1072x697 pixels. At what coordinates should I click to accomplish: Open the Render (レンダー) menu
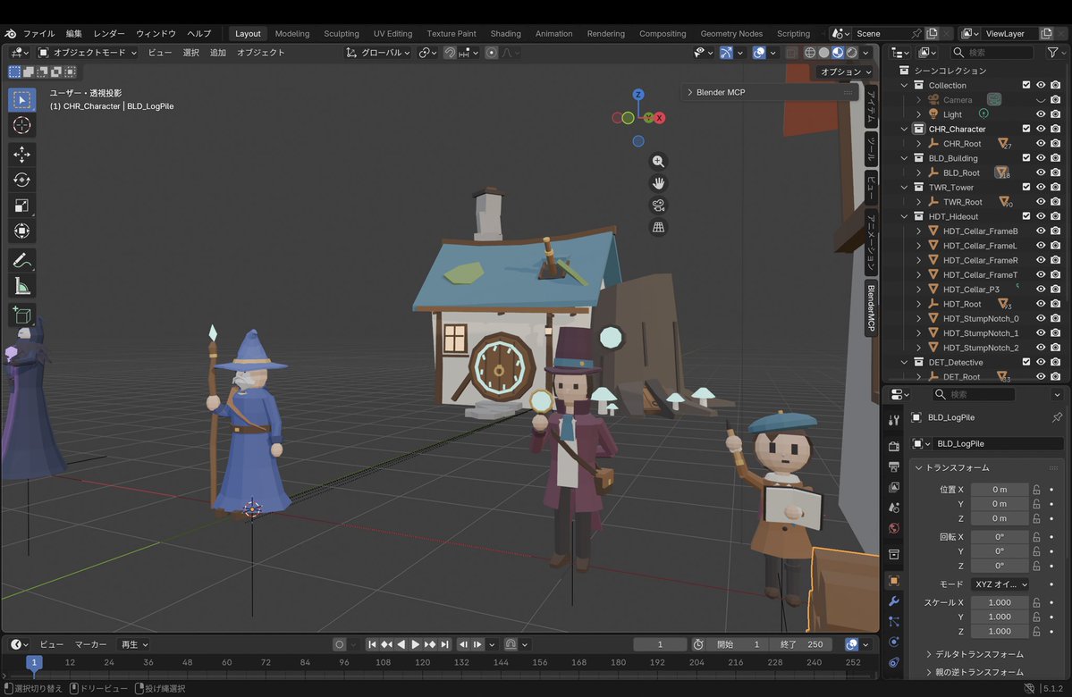tap(109, 33)
